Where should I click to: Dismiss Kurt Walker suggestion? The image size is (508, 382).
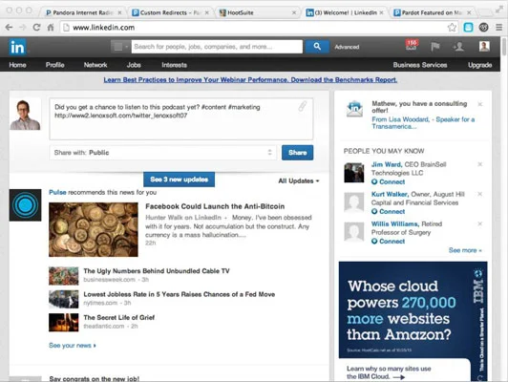tap(480, 194)
